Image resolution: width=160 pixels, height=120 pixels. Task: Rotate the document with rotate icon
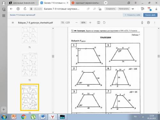104,23
